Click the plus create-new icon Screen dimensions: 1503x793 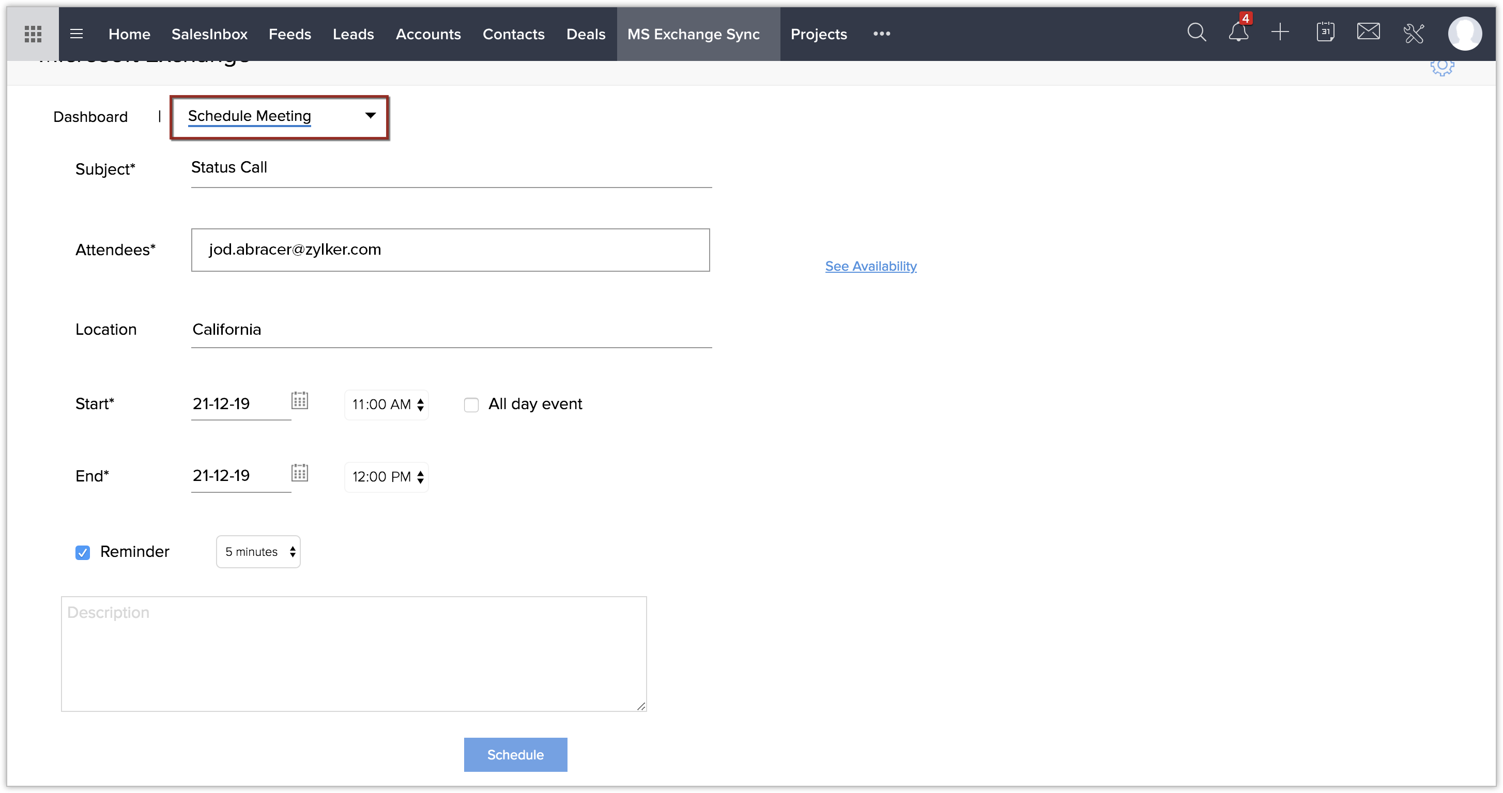[1280, 32]
